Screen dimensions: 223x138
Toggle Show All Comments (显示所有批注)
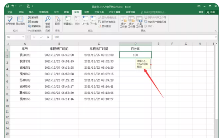[107, 22]
